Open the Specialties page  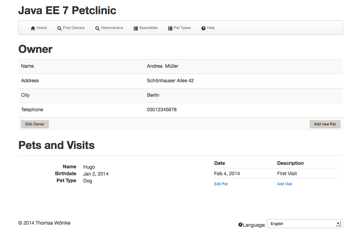click(x=148, y=28)
